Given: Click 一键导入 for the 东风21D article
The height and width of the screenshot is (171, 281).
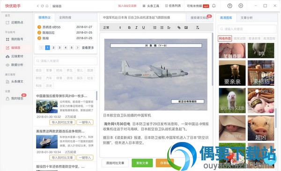Looking at the screenshot, I should (x=85, y=122).
